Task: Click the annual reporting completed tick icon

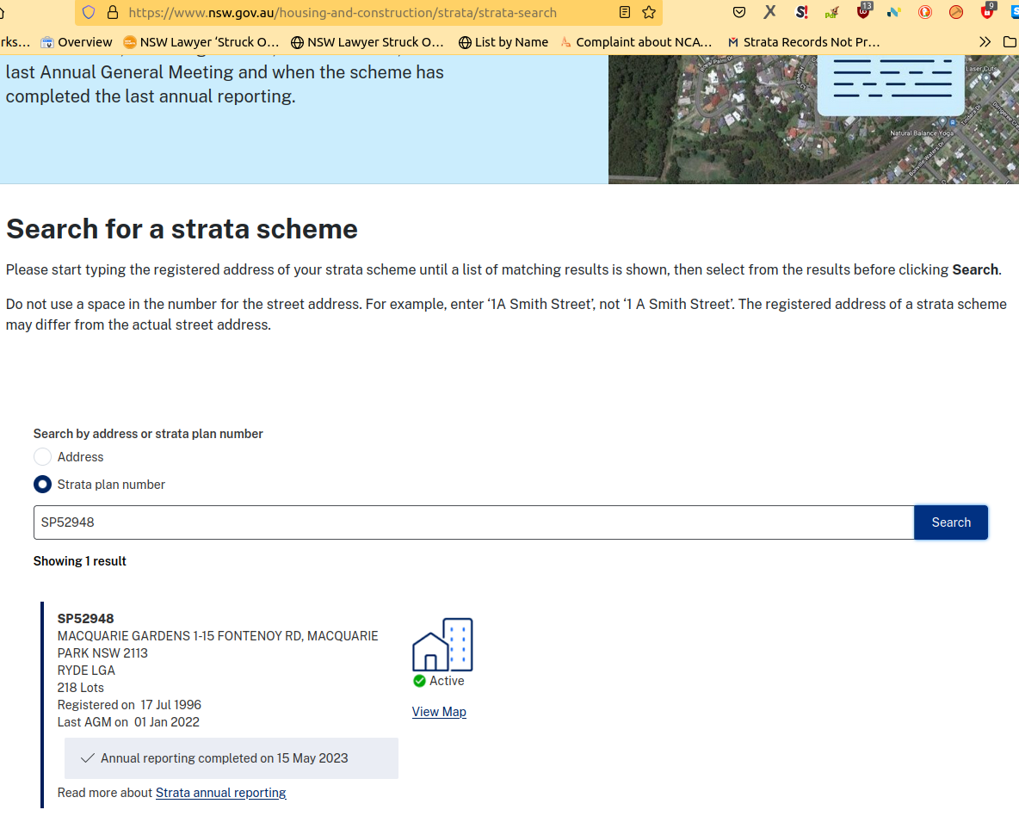Action: point(88,758)
